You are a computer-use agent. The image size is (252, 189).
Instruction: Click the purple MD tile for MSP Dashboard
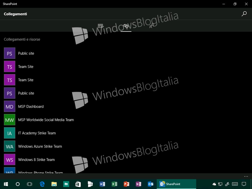coord(9,106)
